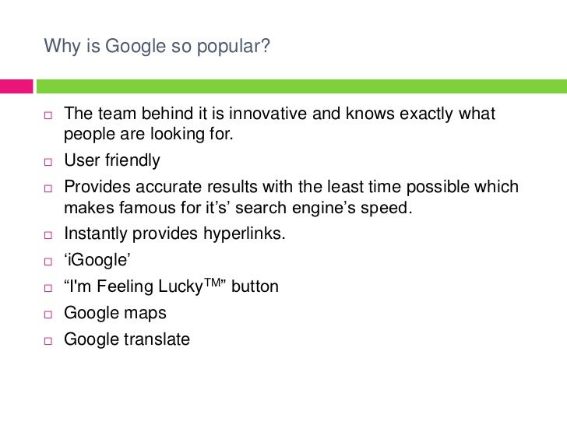Click the pink accent block left of green bar
This screenshot has width=567, height=425.
[x=16, y=86]
